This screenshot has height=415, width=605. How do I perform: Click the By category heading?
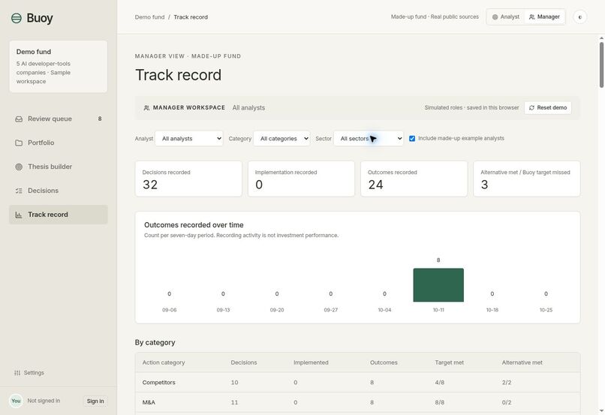click(x=155, y=342)
